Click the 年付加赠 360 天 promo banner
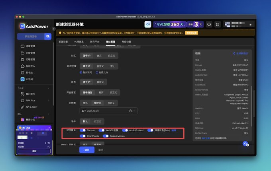 coord(169,24)
